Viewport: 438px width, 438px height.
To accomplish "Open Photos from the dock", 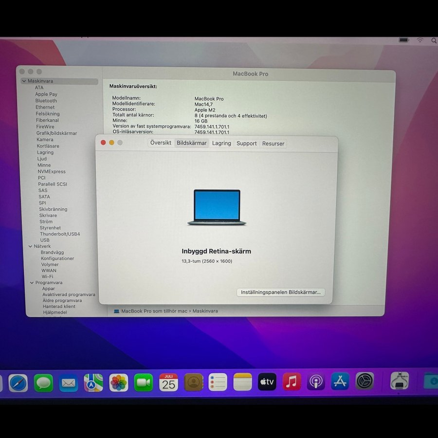I will (118, 383).
